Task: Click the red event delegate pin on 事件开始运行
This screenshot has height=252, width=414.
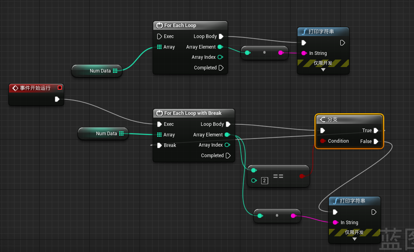Action: tap(60, 88)
